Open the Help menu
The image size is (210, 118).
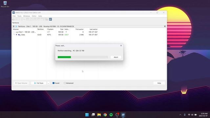click(x=40, y=16)
